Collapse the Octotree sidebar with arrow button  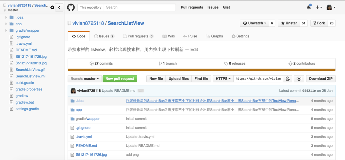[x=59, y=7]
